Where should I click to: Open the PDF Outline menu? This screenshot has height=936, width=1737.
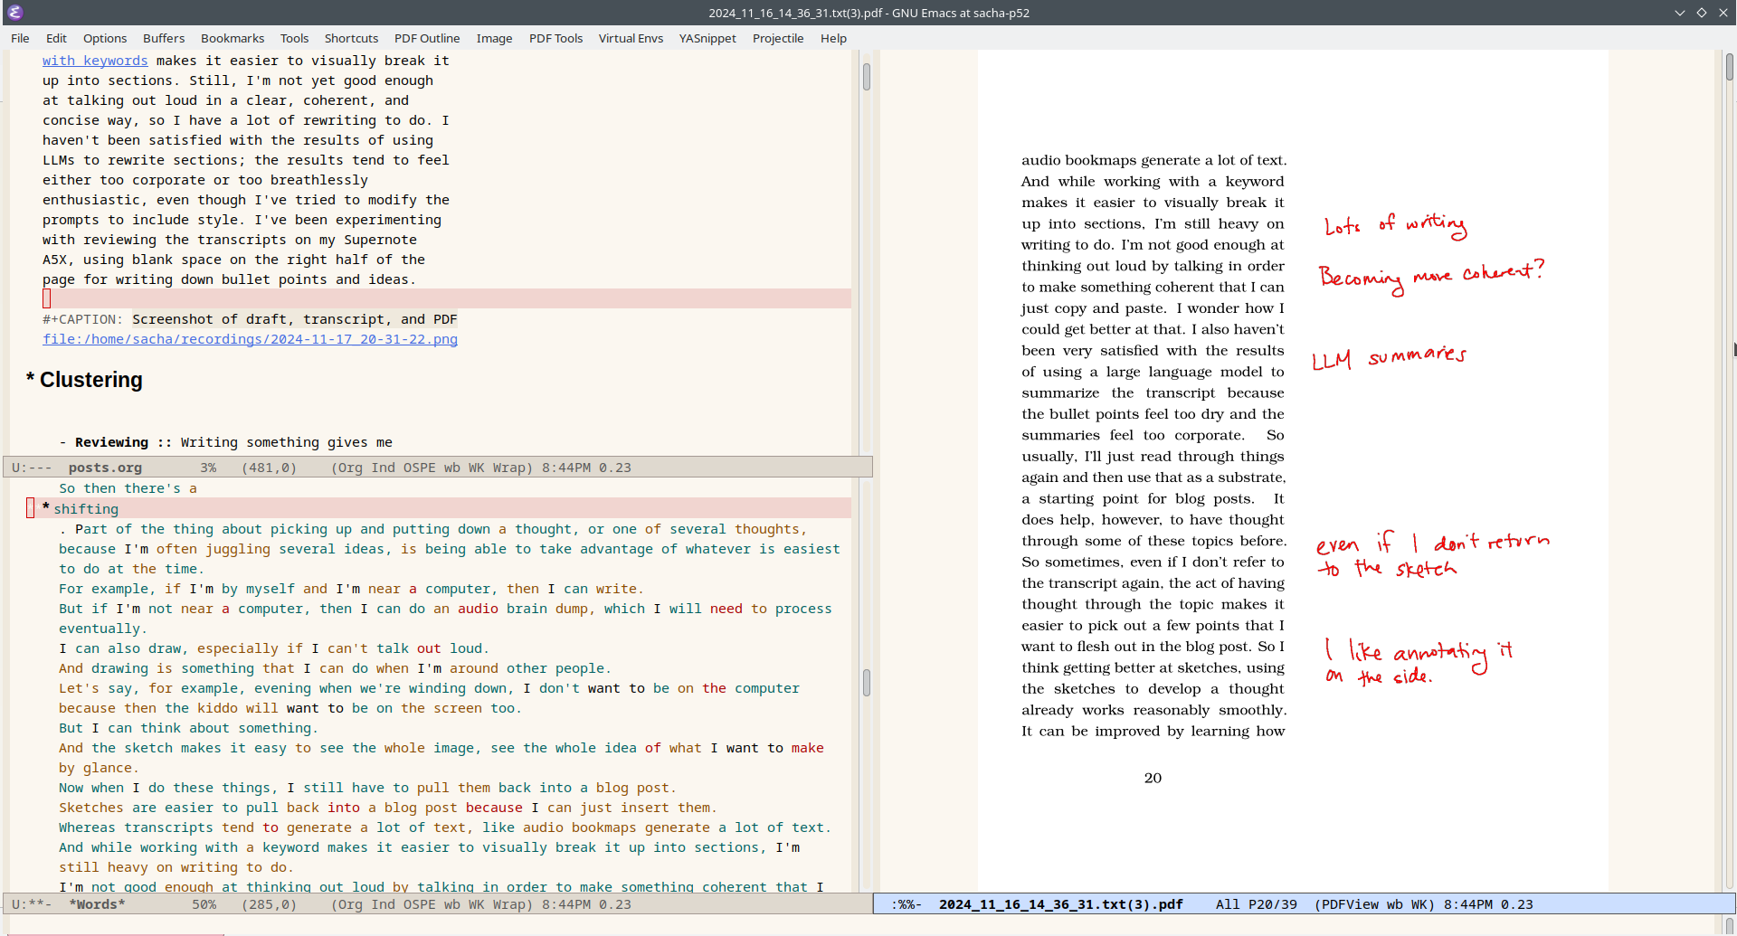[x=427, y=38]
